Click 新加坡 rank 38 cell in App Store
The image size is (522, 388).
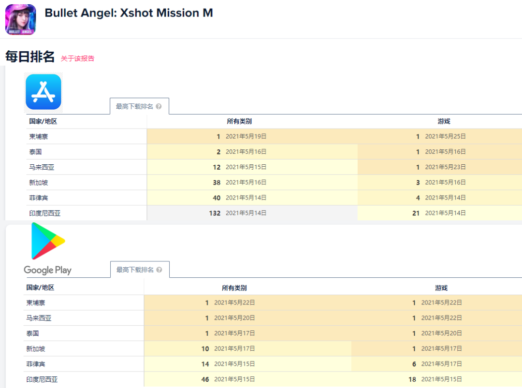click(217, 183)
